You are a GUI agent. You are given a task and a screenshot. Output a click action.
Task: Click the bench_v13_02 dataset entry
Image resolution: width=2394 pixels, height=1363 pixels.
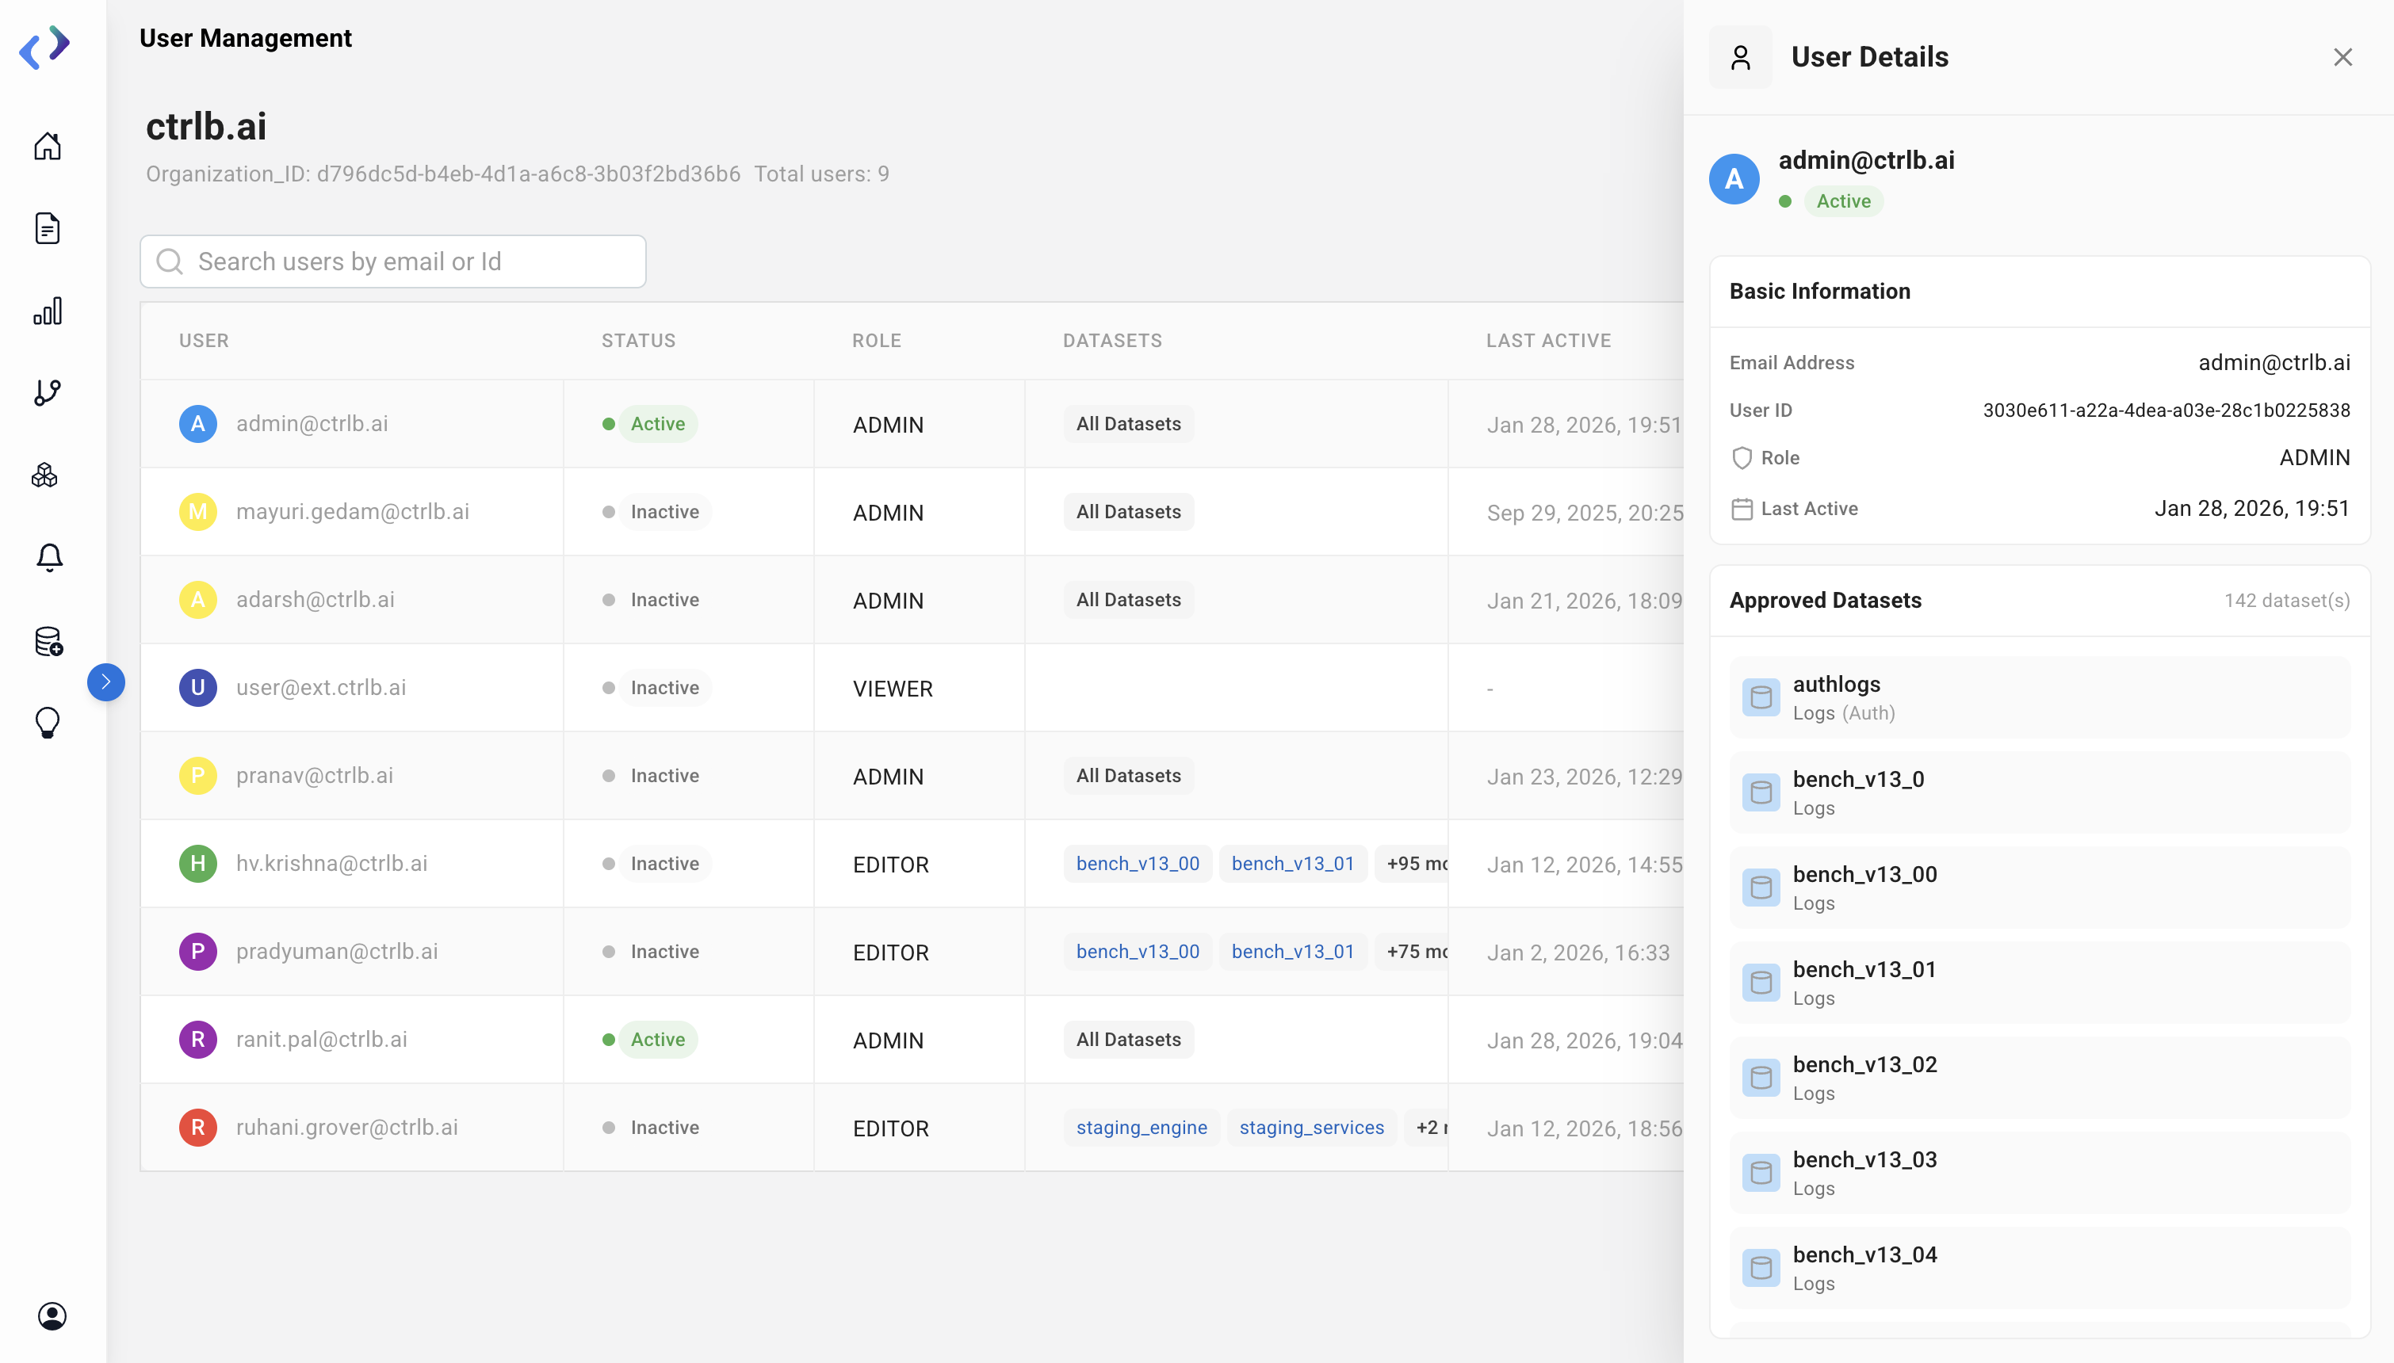[2039, 1078]
